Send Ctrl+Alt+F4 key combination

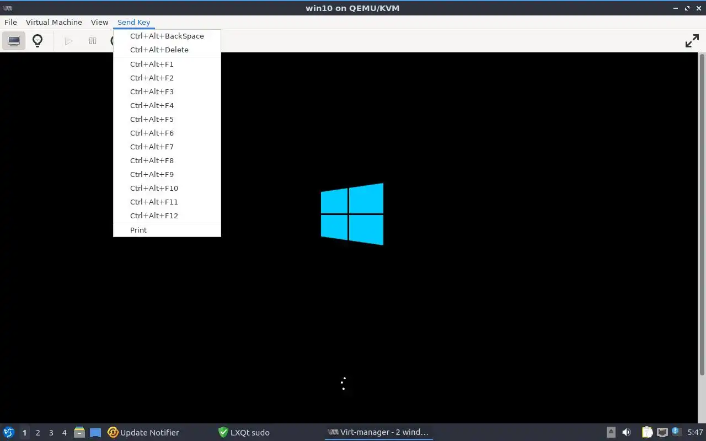coord(167,105)
